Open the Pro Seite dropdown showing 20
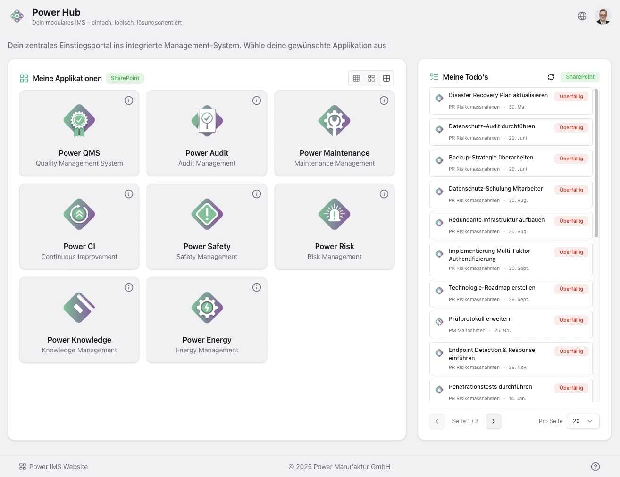This screenshot has height=477, width=620. coord(583,421)
